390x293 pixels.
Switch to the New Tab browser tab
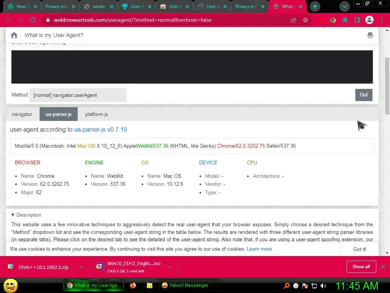click(22, 6)
